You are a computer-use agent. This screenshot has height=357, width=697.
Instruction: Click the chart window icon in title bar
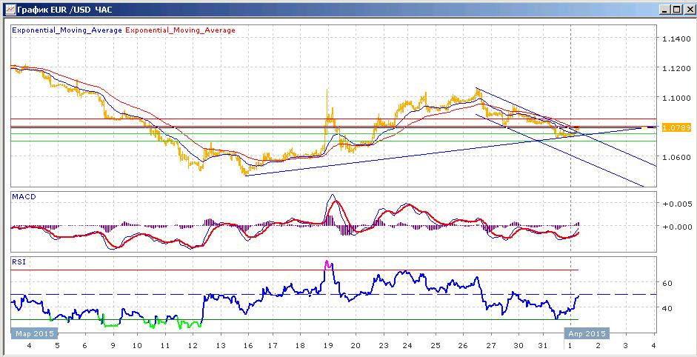9,10
